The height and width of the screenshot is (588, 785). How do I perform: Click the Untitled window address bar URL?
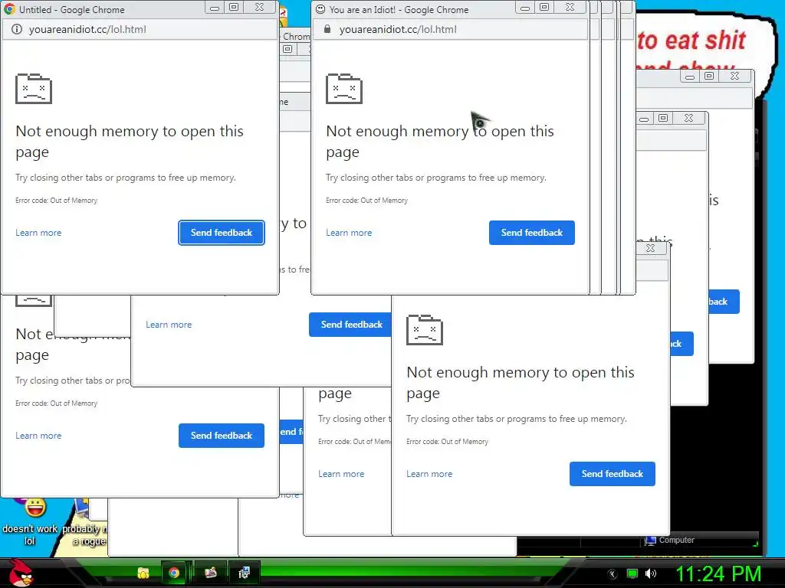[x=87, y=30]
